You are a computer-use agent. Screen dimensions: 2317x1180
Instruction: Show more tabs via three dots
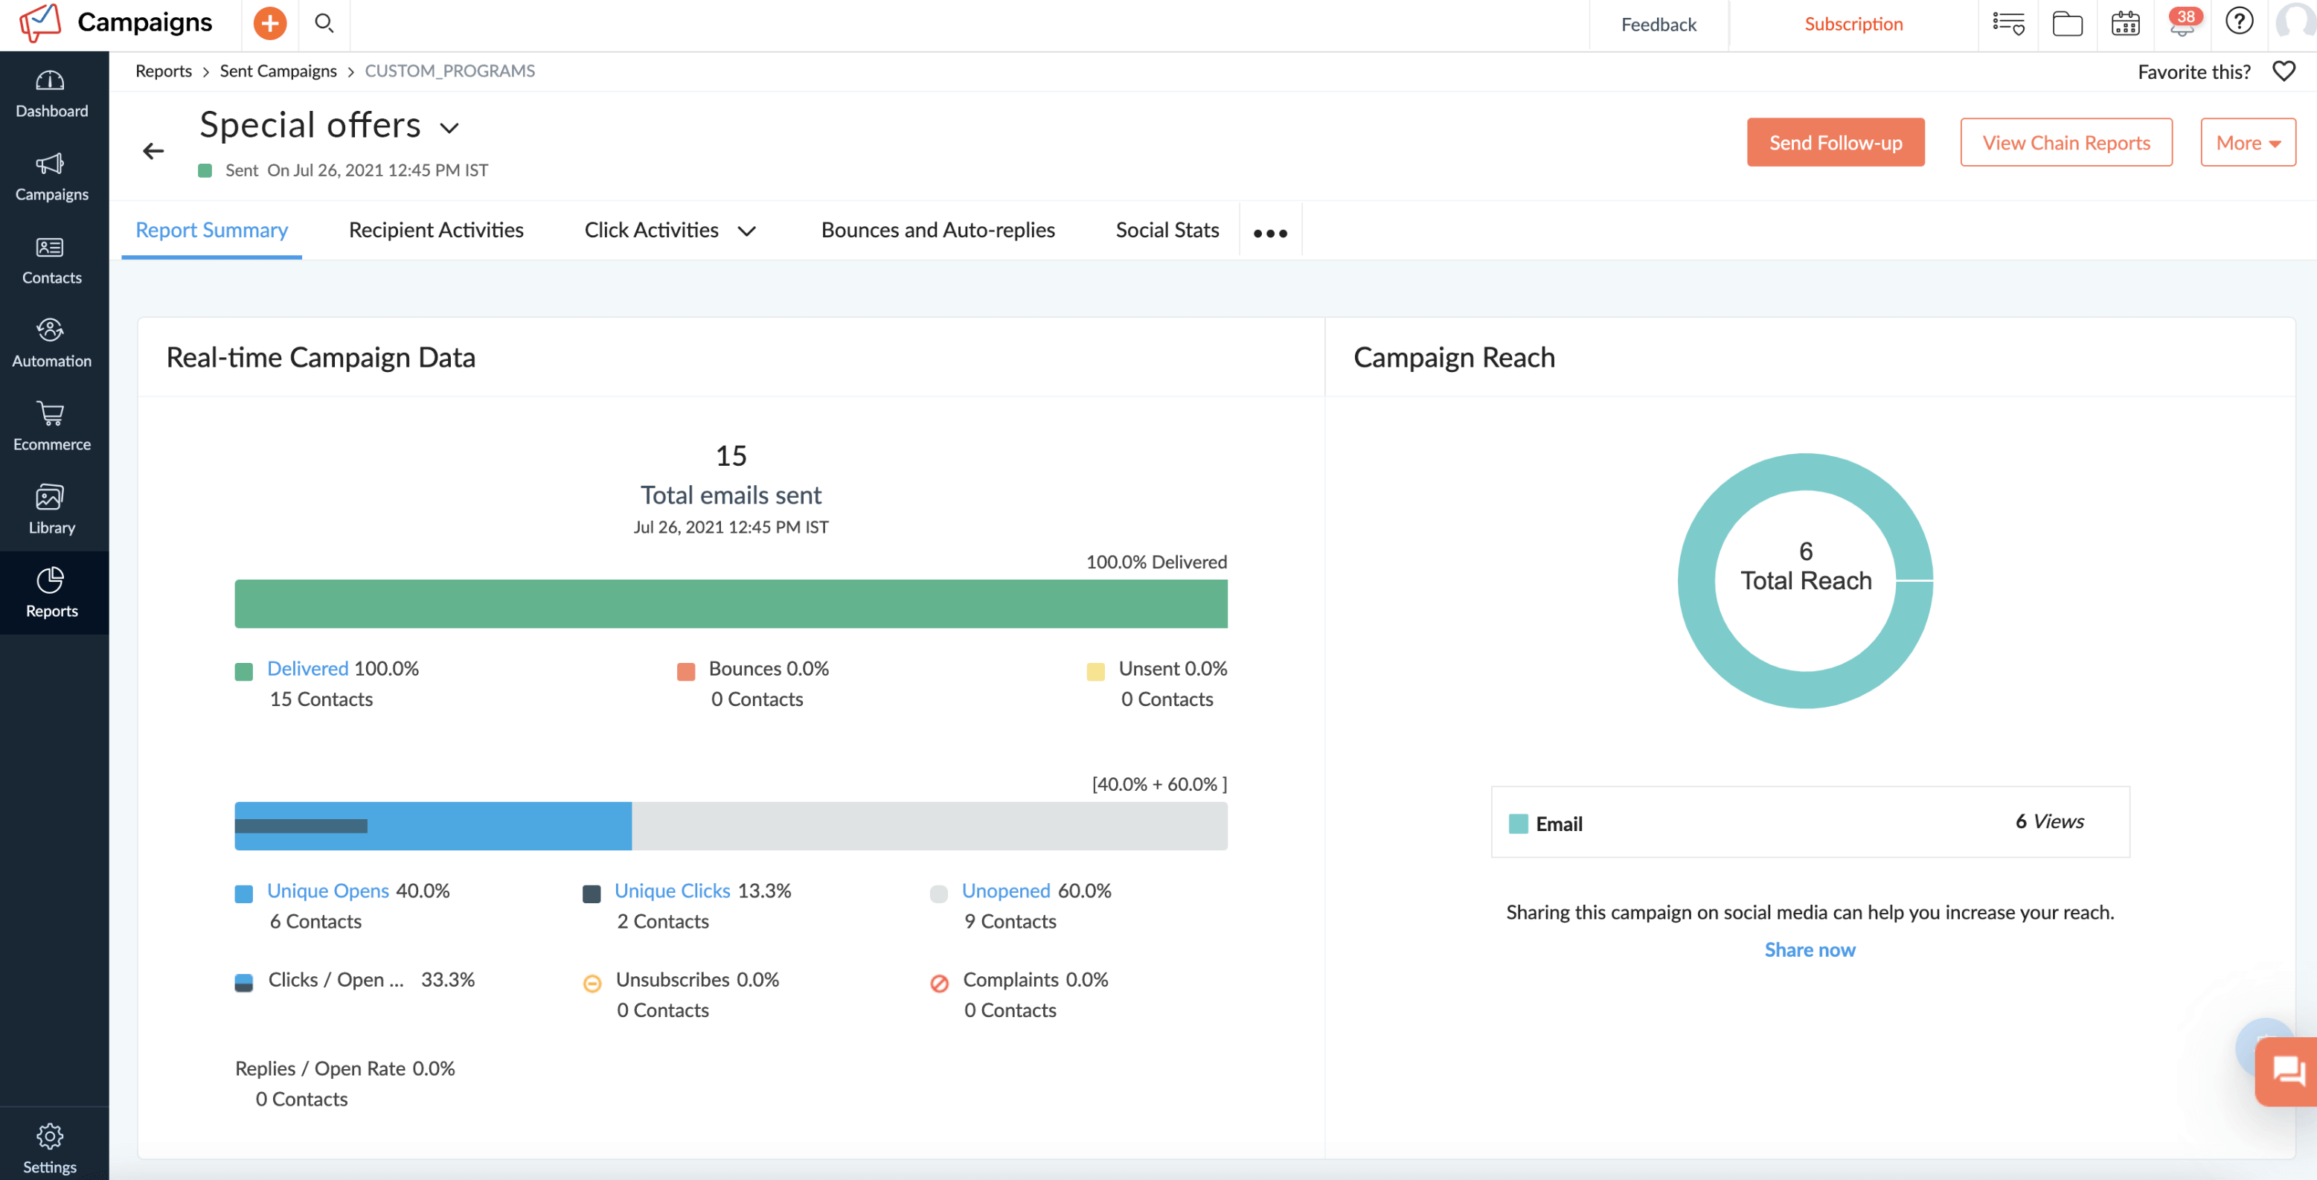tap(1270, 233)
